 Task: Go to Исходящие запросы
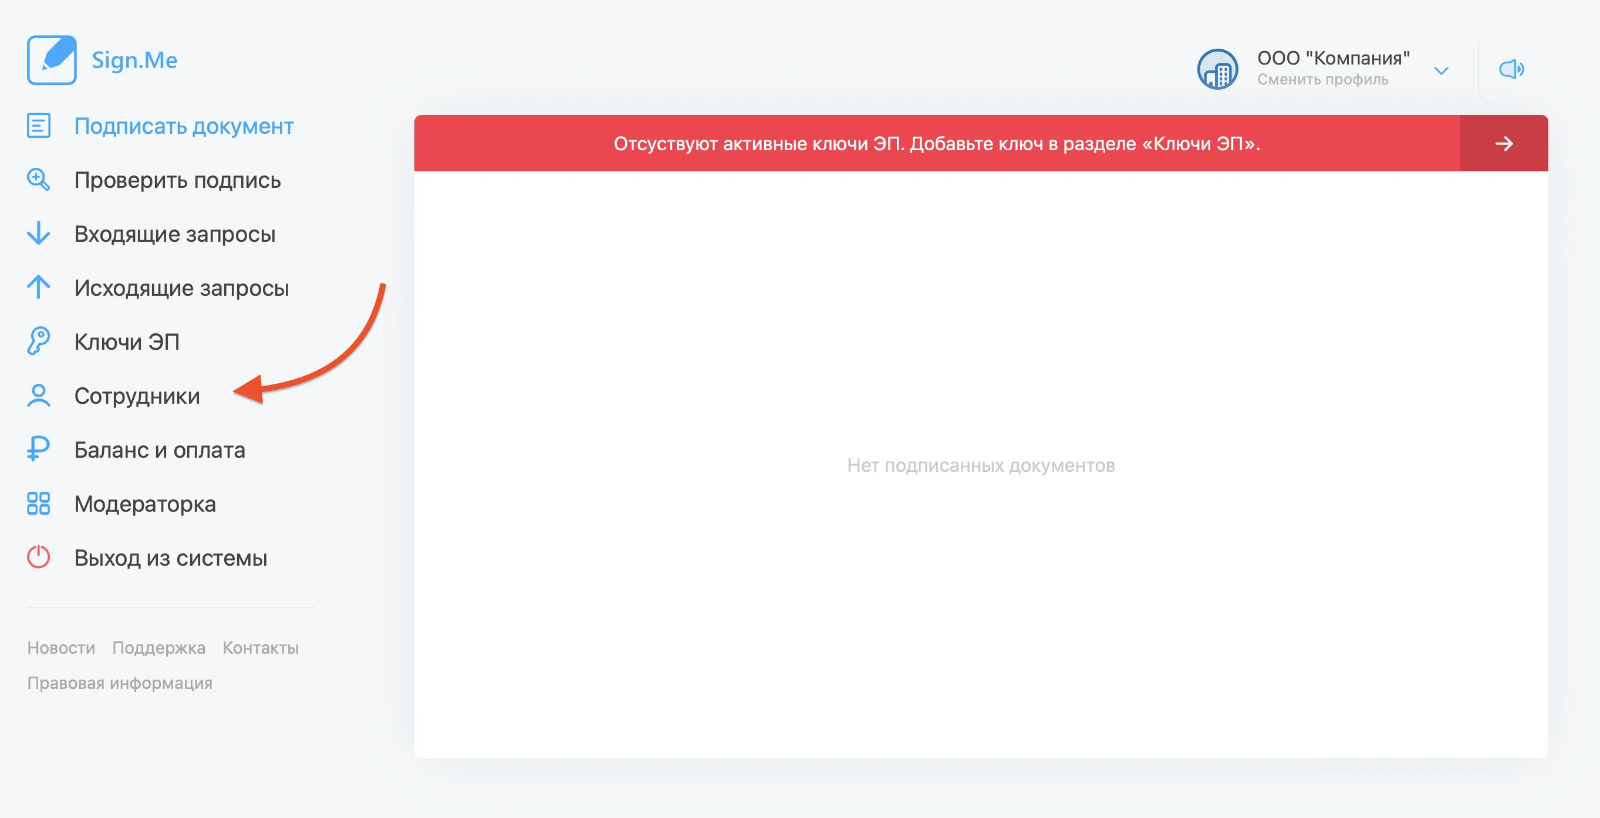coord(181,288)
